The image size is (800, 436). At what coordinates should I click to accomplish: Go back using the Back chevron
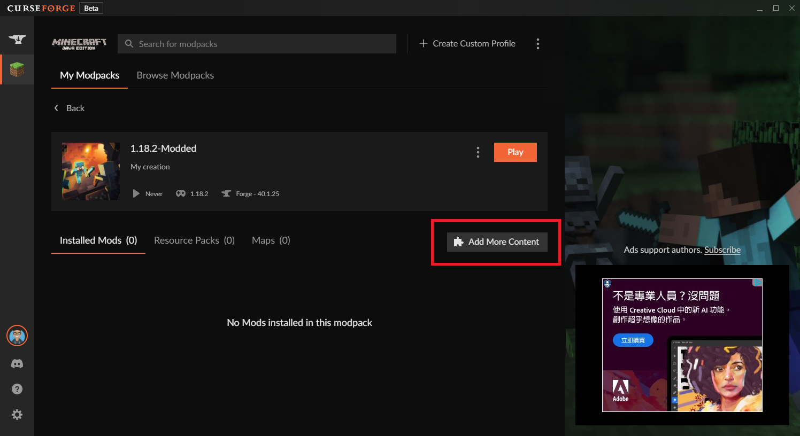69,108
